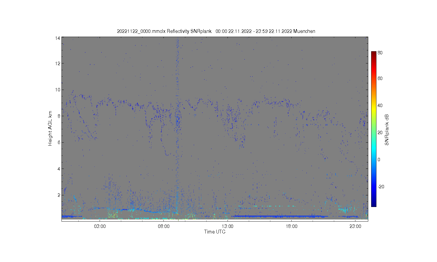The height and width of the screenshot is (262, 437).
Task: Select the 23:00 time tick label
Action: pos(355,226)
